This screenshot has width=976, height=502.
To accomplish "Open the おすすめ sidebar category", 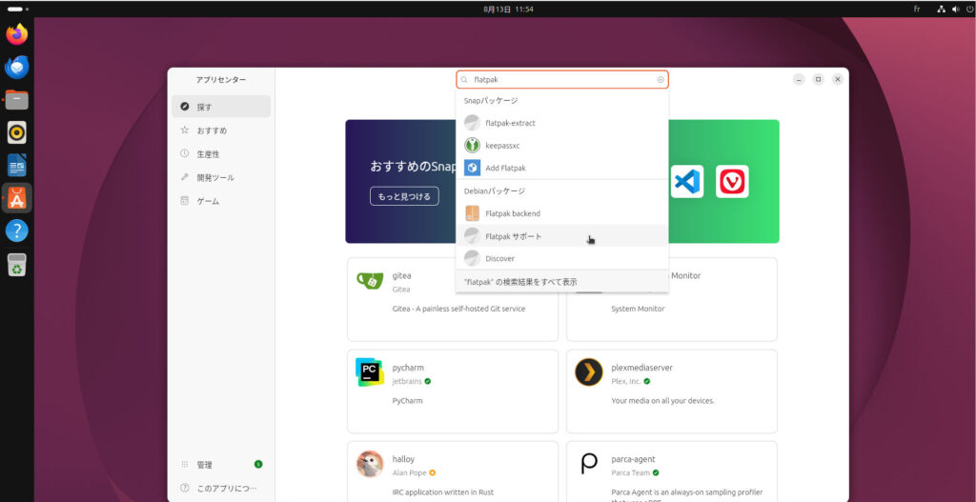I will (x=221, y=131).
